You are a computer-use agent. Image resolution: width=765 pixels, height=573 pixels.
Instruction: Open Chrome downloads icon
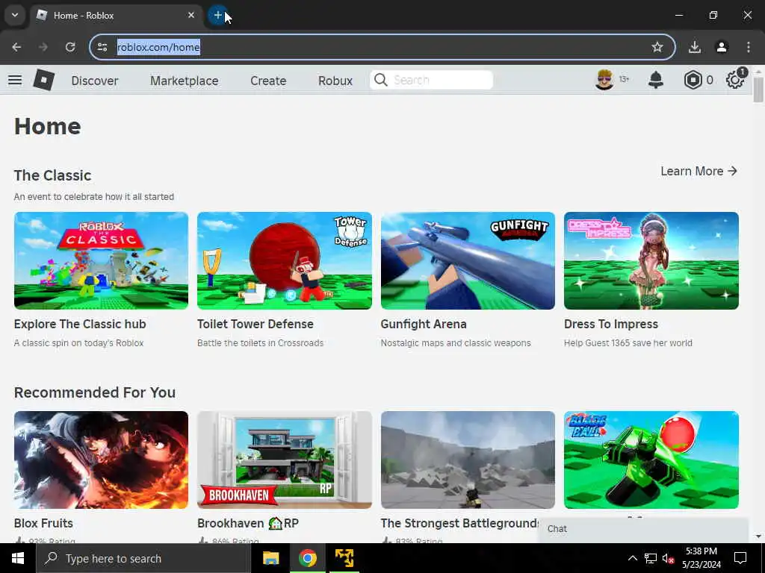point(694,47)
